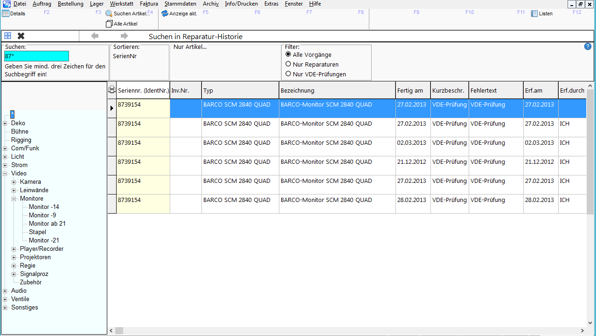The image size is (596, 336).
Task: Expand the Licht tree node
Action: pos(5,157)
